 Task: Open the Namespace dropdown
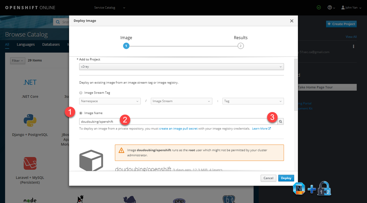click(x=110, y=101)
